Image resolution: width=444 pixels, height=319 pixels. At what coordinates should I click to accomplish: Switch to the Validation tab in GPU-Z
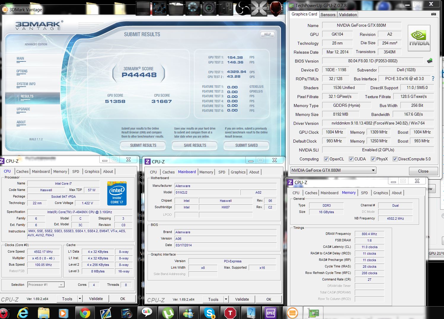tap(348, 15)
